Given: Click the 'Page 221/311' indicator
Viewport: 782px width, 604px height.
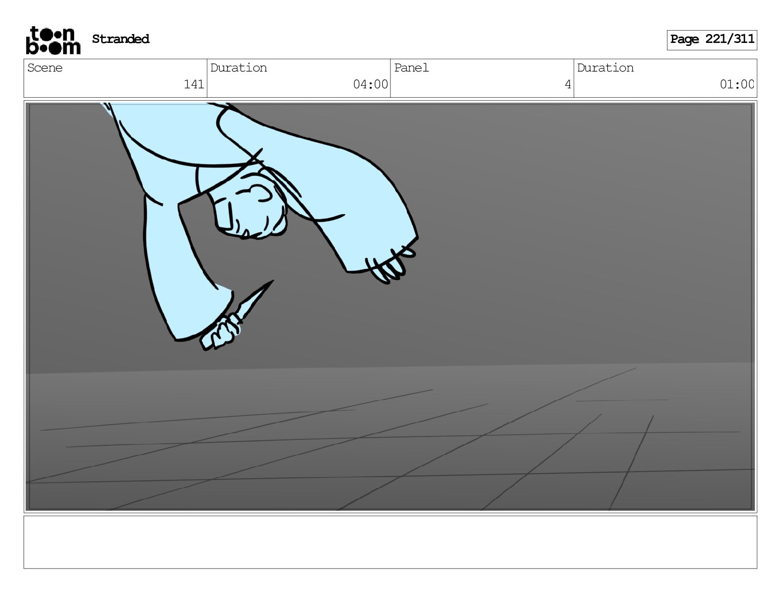Looking at the screenshot, I should 712,39.
